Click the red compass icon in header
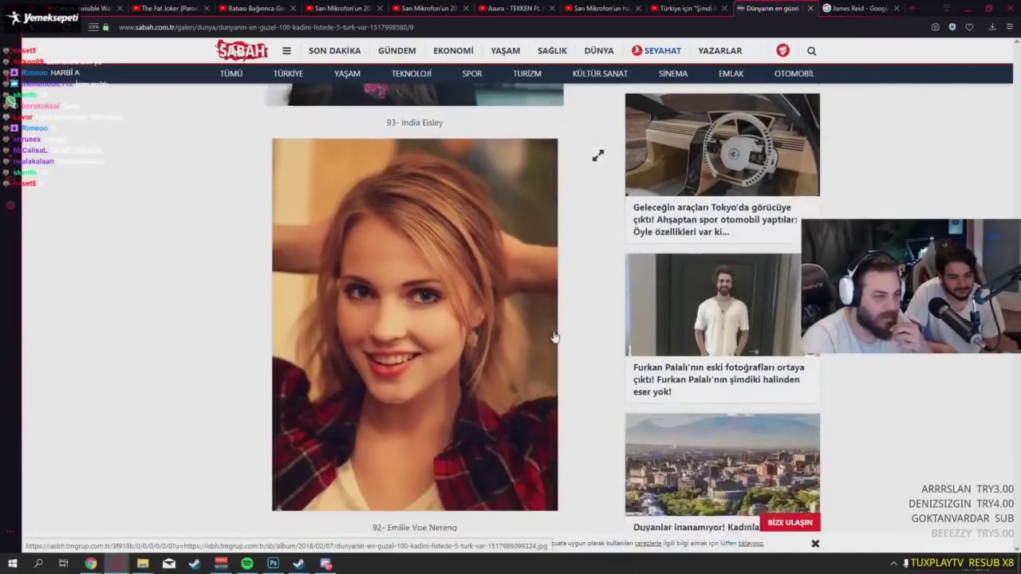Screen dimensions: 1021x574 click(x=783, y=50)
